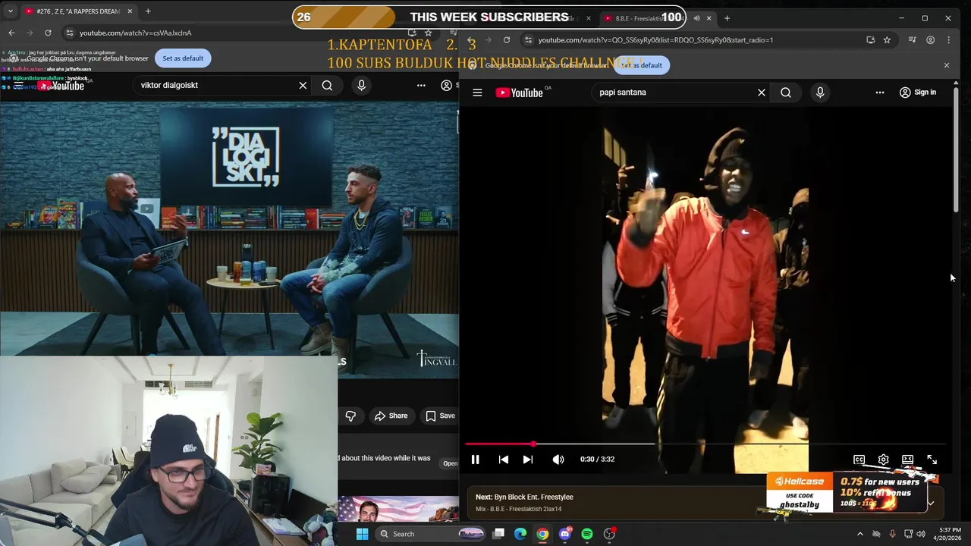971x546 pixels.
Task: Enter fullscreen in the right player
Action: point(932,460)
